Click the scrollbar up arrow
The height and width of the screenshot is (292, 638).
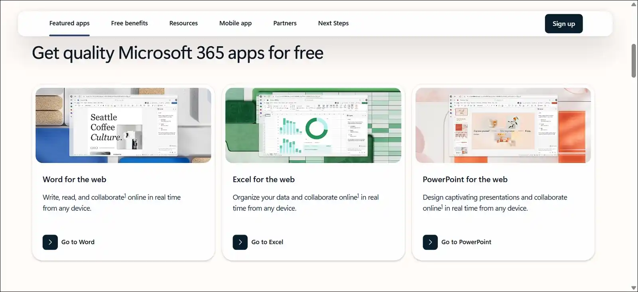pyautogui.click(x=634, y=4)
